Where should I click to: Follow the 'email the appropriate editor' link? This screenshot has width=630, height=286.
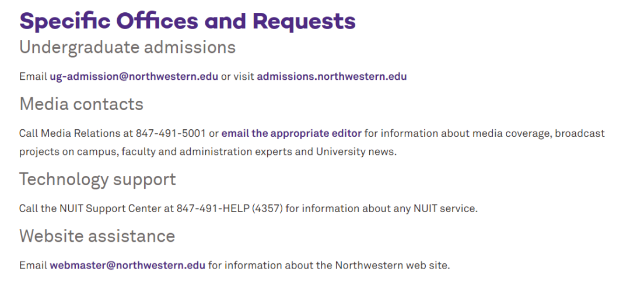[291, 133]
